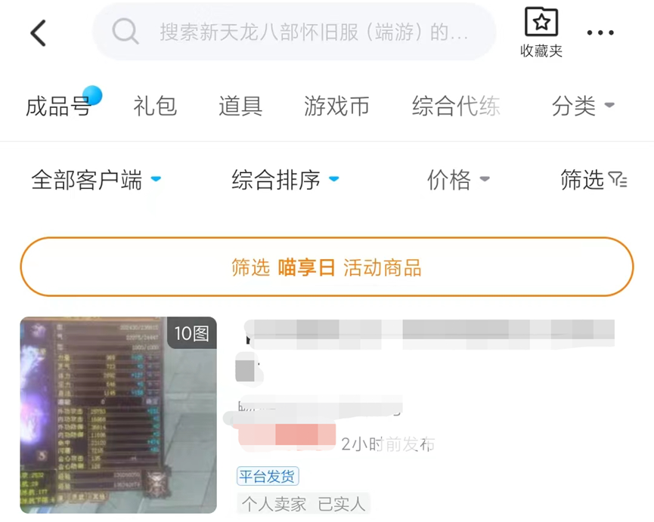Click the 筛选喵享日活动商品 banner button
The image size is (654, 522).
click(327, 267)
